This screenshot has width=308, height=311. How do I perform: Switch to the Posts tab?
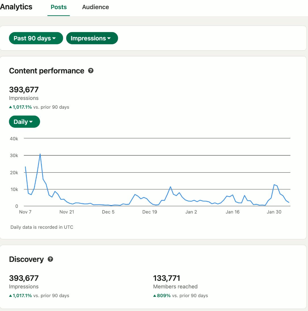59,7
